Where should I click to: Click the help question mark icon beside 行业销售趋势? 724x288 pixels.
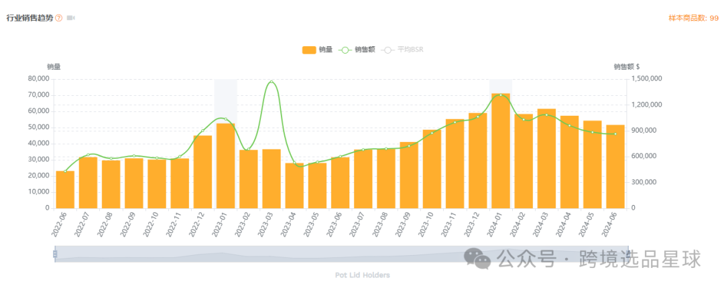(x=58, y=18)
